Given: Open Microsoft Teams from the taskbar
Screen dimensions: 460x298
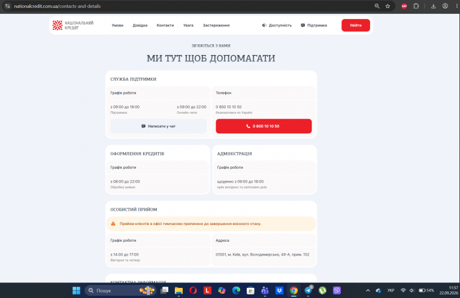Looking at the screenshot, I should pyautogui.click(x=265, y=290).
